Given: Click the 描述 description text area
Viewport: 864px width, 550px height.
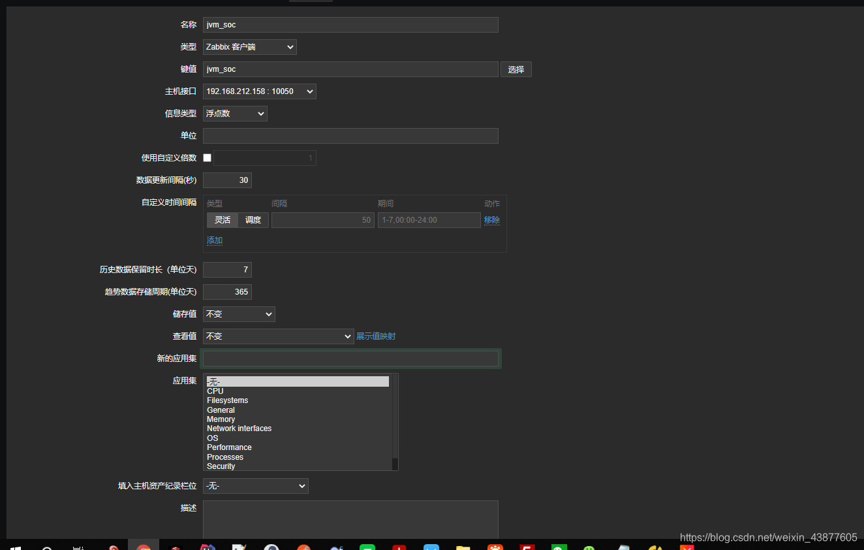Looking at the screenshot, I should click(350, 520).
